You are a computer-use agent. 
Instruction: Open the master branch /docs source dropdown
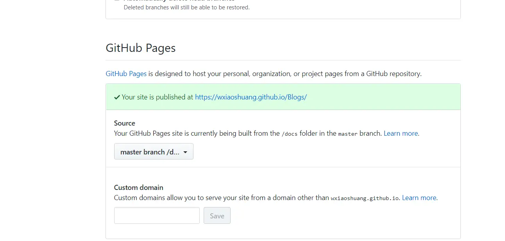click(154, 152)
